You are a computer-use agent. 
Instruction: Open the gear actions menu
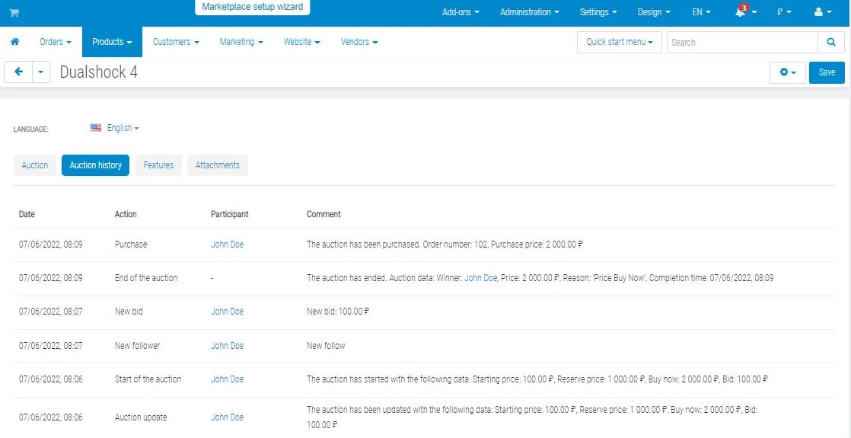click(x=787, y=72)
